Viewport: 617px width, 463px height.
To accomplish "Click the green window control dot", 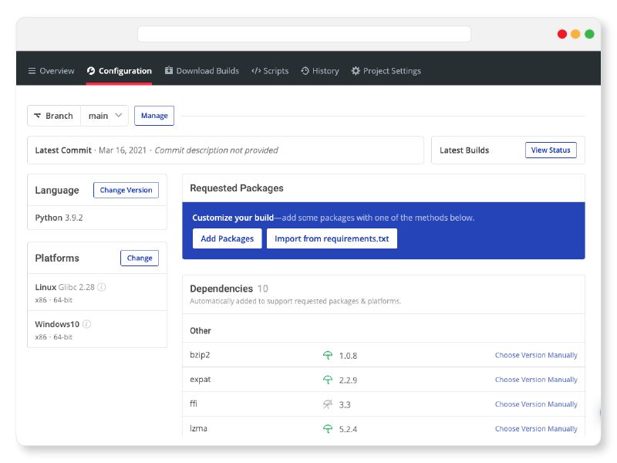I will [x=589, y=34].
